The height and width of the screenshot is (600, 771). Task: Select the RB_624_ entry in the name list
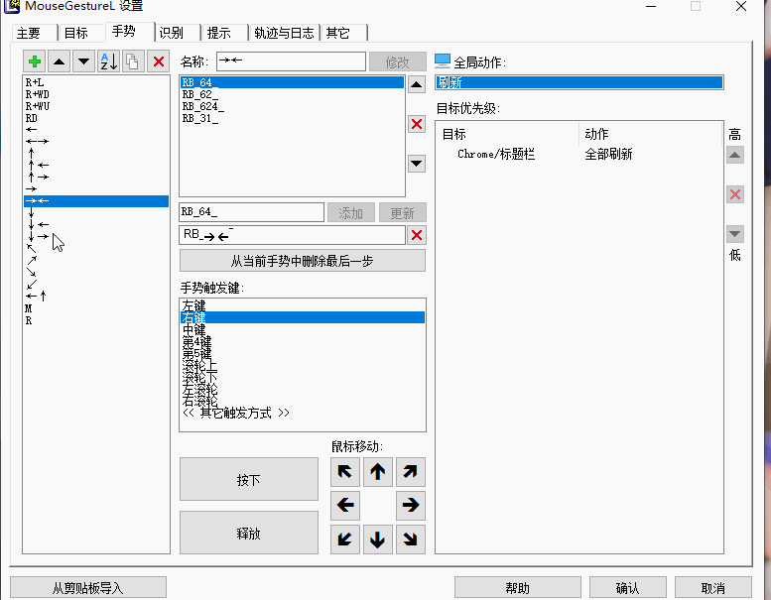203,106
